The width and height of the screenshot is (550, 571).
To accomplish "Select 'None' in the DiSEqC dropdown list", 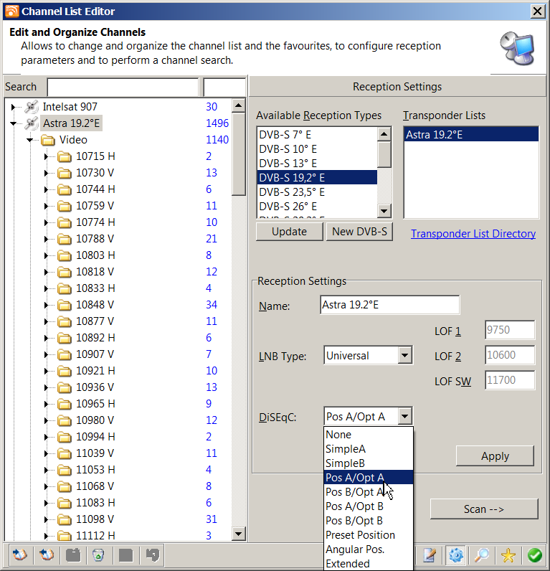I will [x=338, y=435].
